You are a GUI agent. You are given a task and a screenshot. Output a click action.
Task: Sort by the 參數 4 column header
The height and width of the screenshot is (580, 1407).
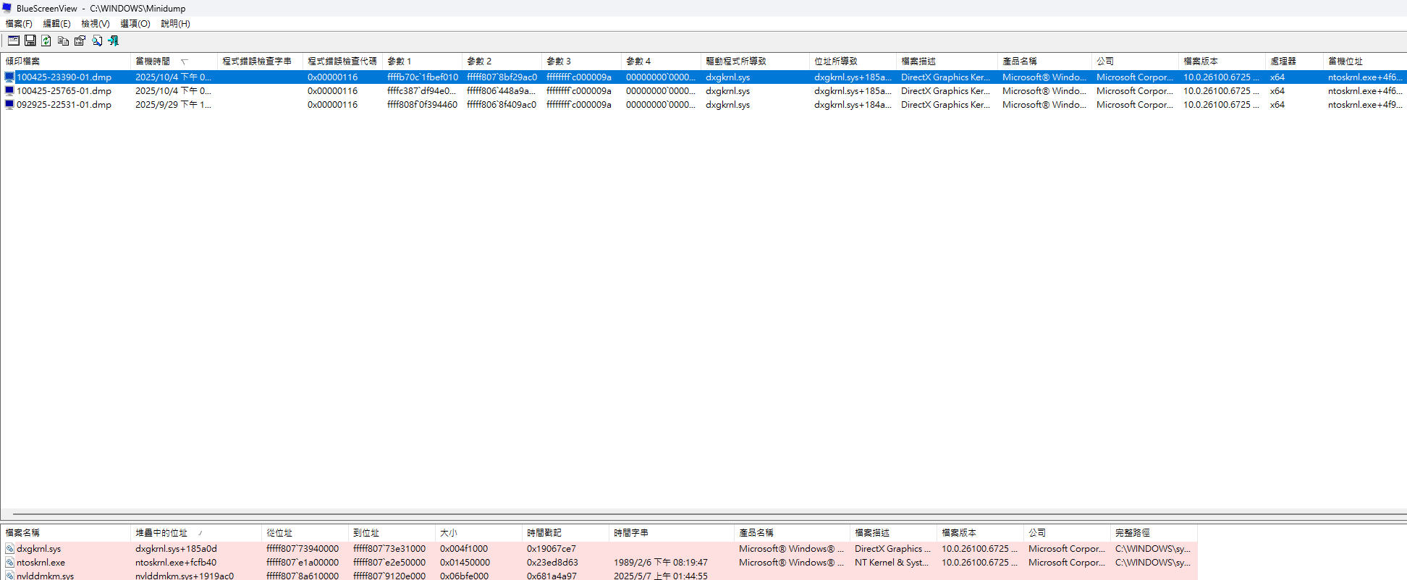click(x=661, y=61)
